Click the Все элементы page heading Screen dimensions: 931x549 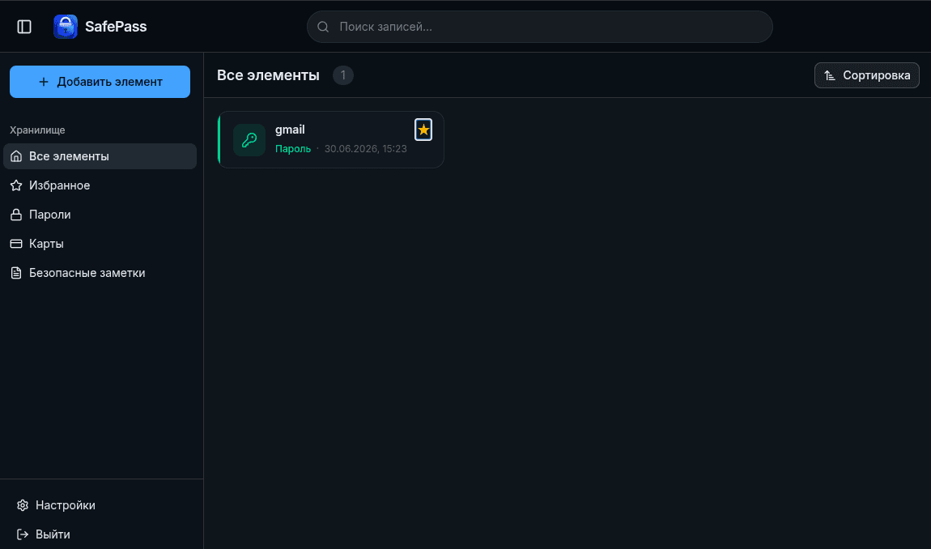click(x=269, y=75)
